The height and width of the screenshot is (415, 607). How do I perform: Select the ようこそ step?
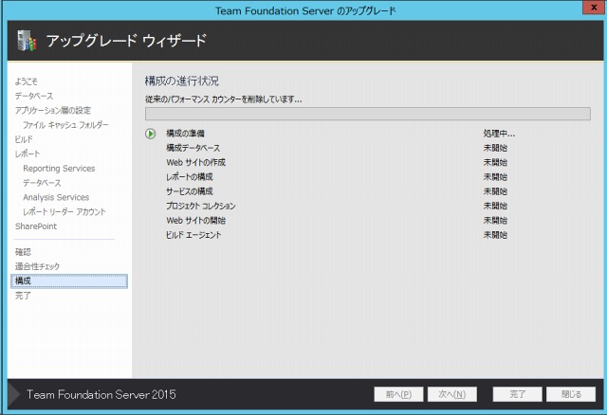point(27,81)
